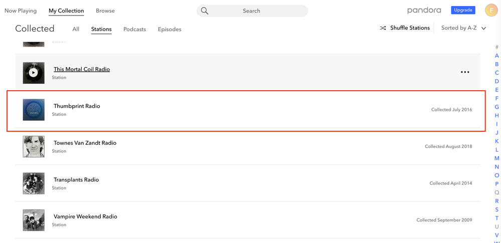Screen dimensions: 501x243
Task: Click the Pandora logo
Action: coord(424,10)
